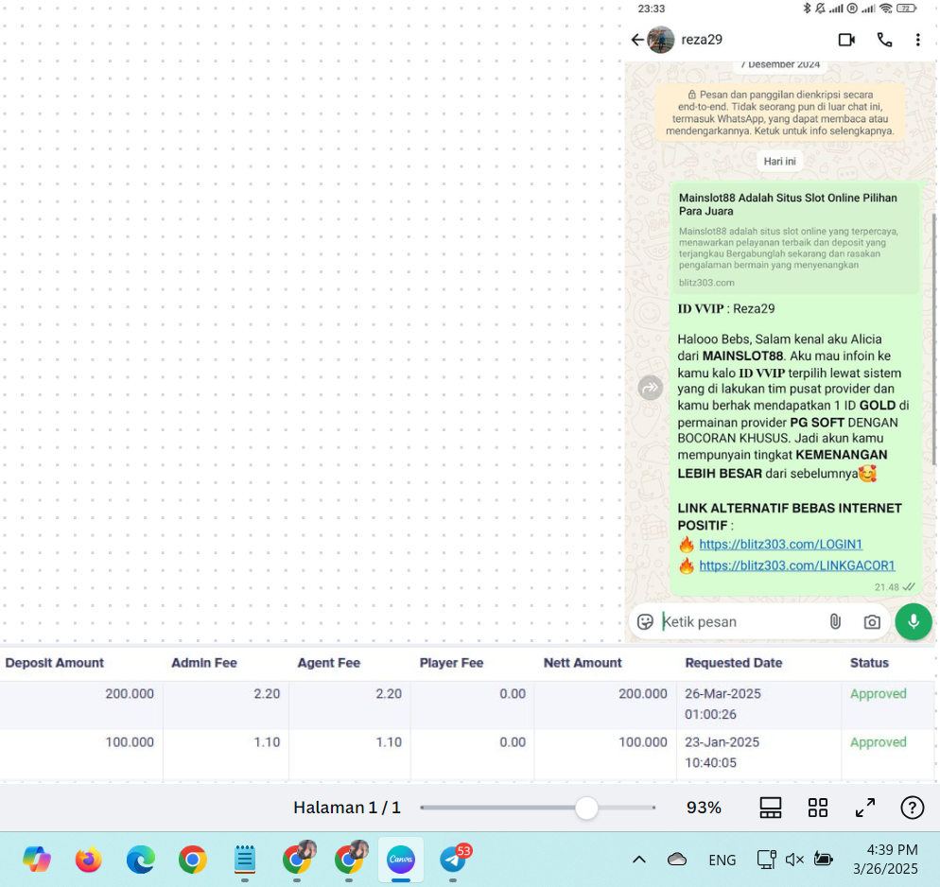Start a video call with reza29
Screen dimensions: 940x887
click(846, 40)
